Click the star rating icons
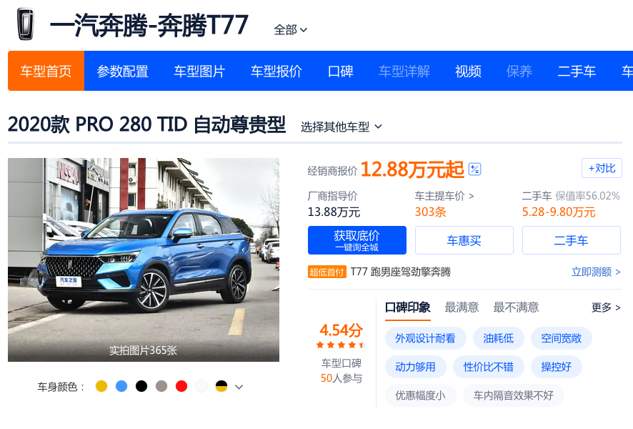 click(x=341, y=345)
